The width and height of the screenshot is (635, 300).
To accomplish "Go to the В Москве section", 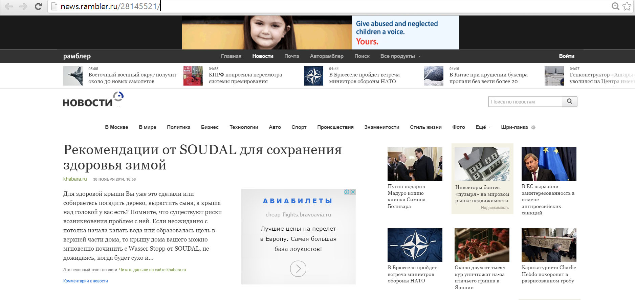I will click(x=116, y=127).
